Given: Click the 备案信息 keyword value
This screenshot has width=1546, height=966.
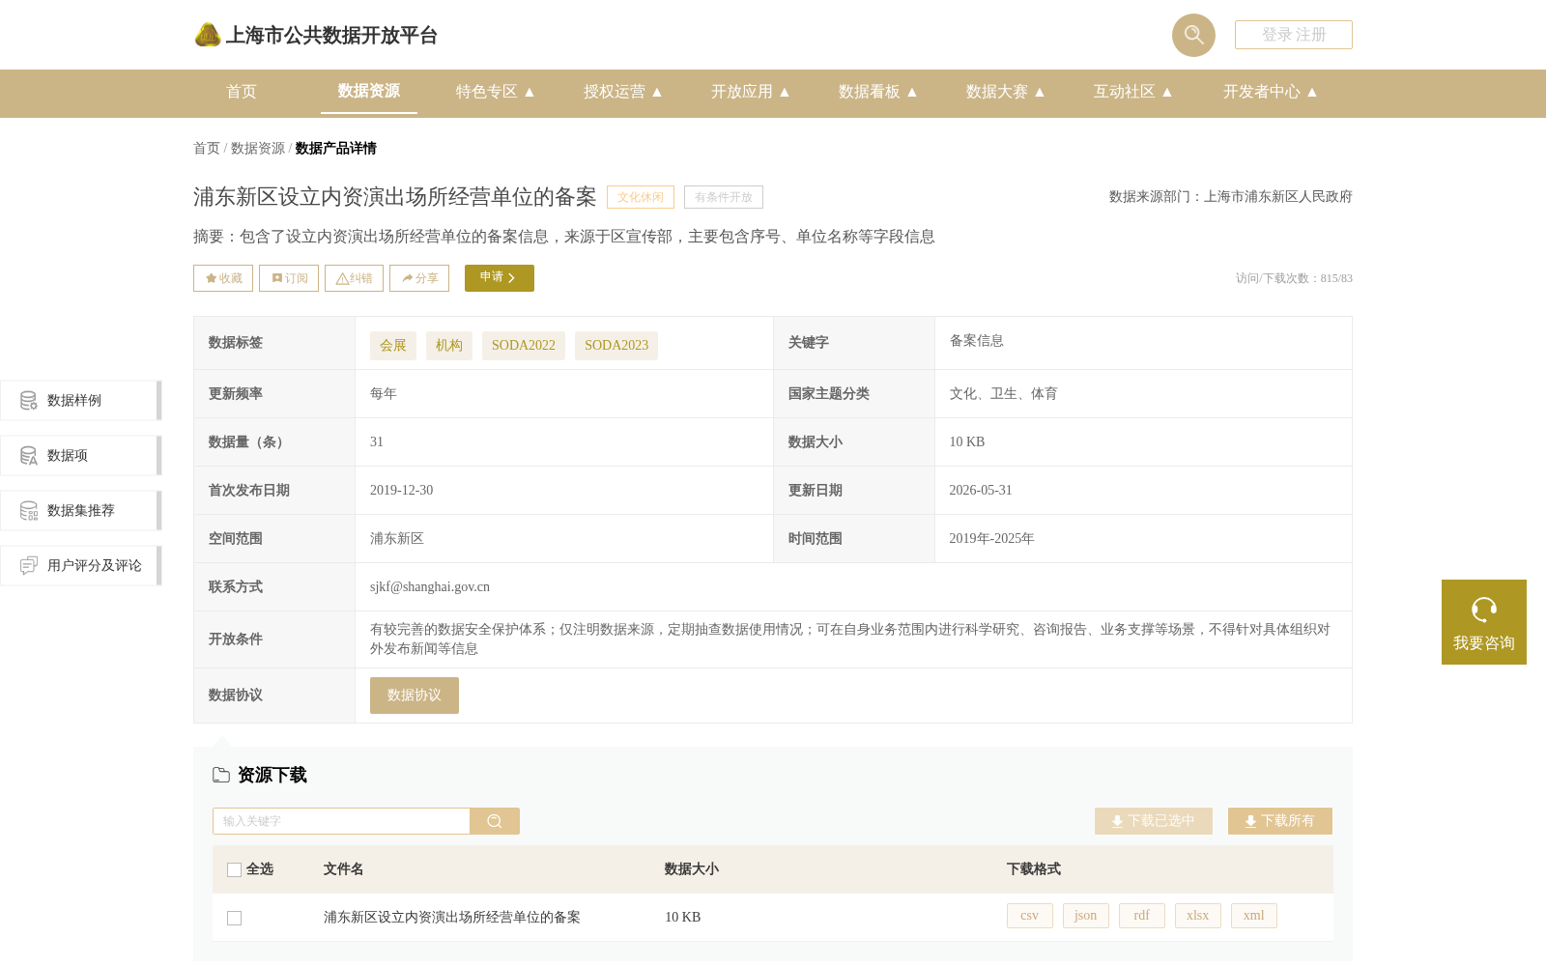Looking at the screenshot, I should click(x=976, y=341).
